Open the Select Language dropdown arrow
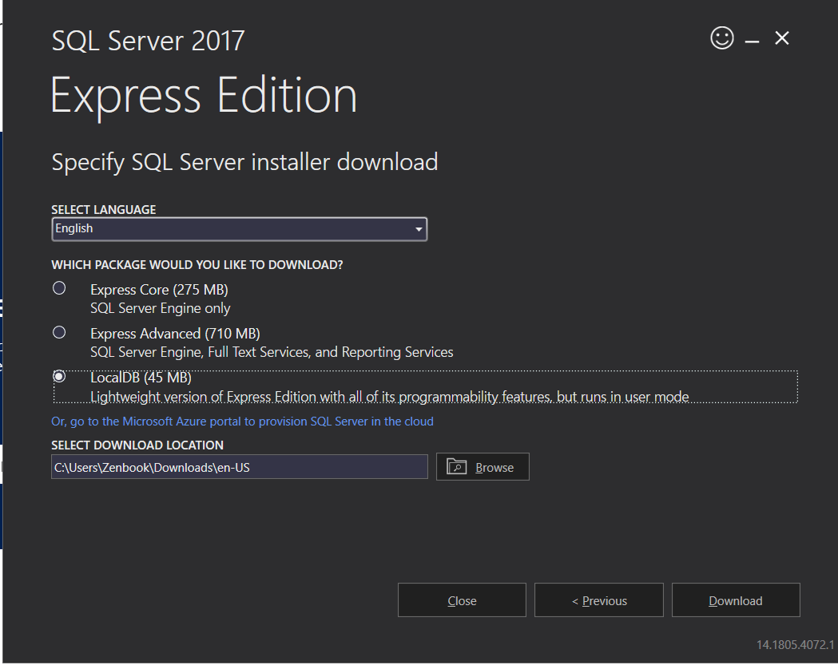838x665 pixels. point(419,229)
